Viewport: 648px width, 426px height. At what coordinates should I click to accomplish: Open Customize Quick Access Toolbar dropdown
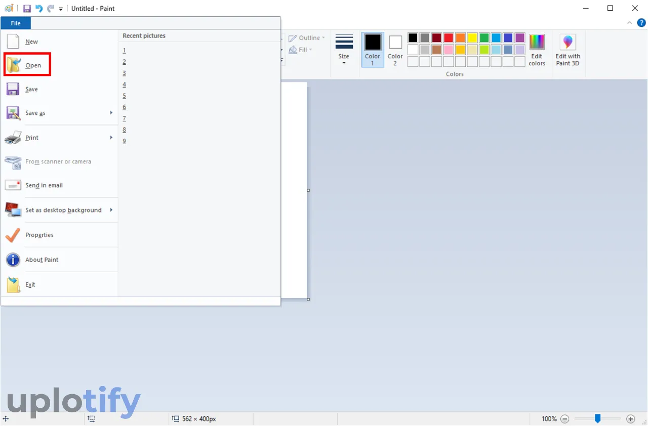coord(61,9)
